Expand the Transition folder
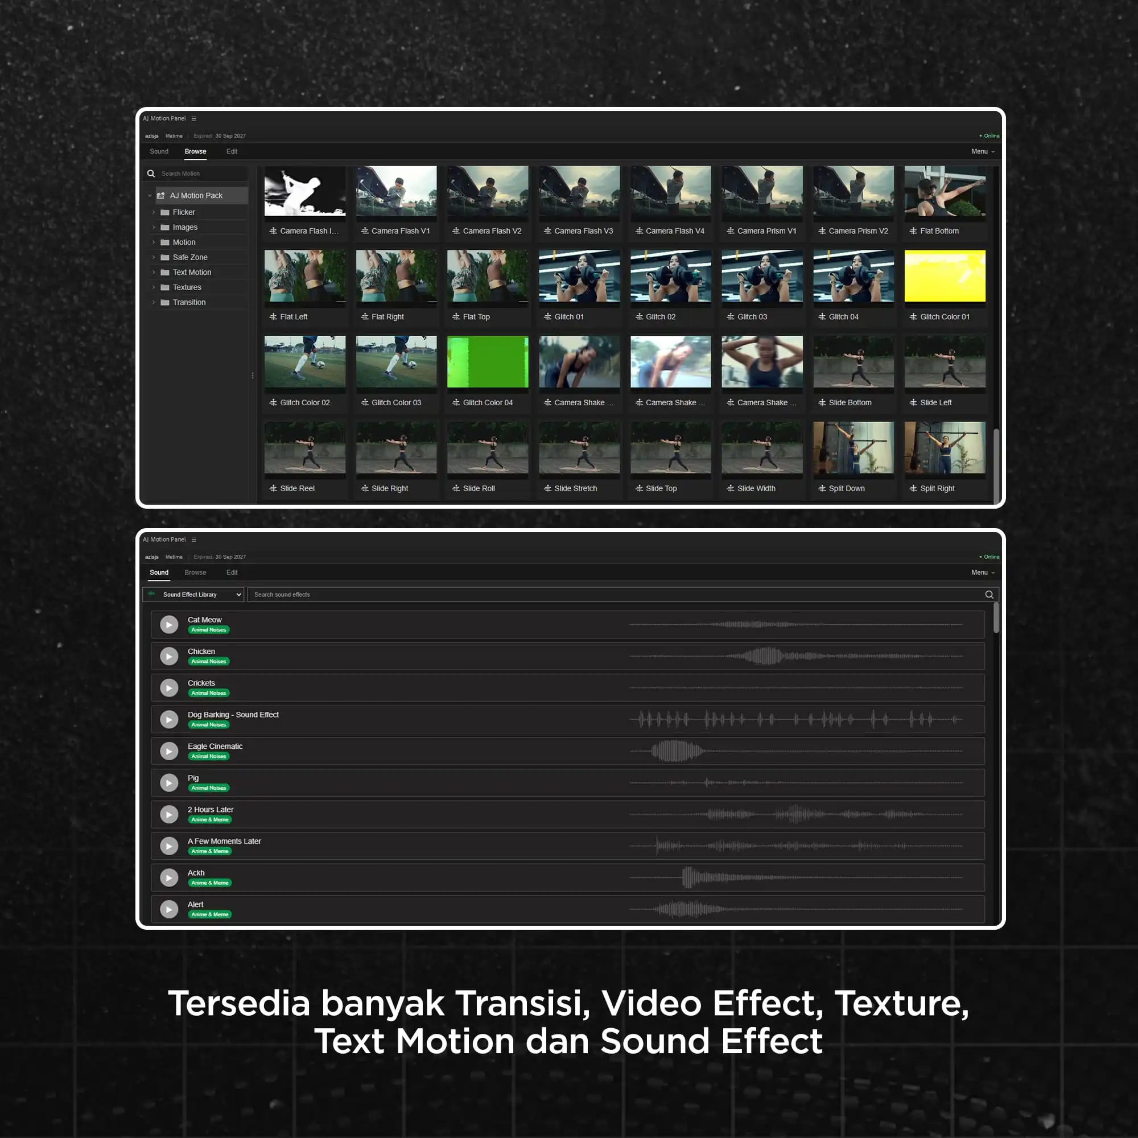Image resolution: width=1138 pixels, height=1138 pixels. pos(154,302)
